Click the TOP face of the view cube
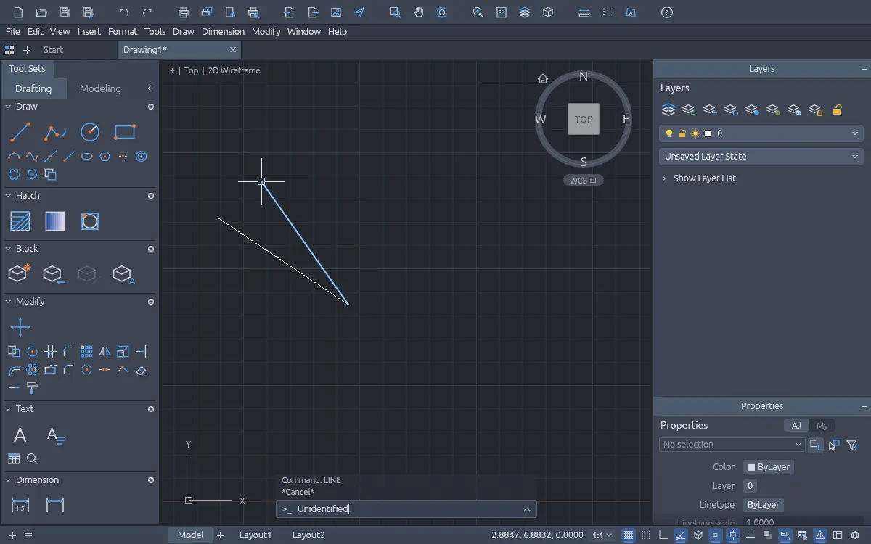The height and width of the screenshot is (544, 871). [x=584, y=119]
